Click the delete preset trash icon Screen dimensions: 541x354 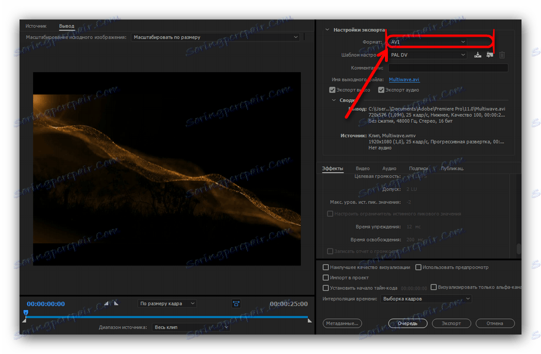point(502,55)
